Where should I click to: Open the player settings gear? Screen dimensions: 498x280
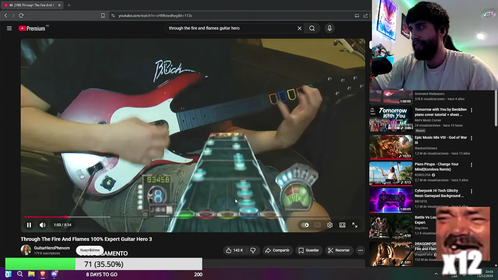(330, 225)
